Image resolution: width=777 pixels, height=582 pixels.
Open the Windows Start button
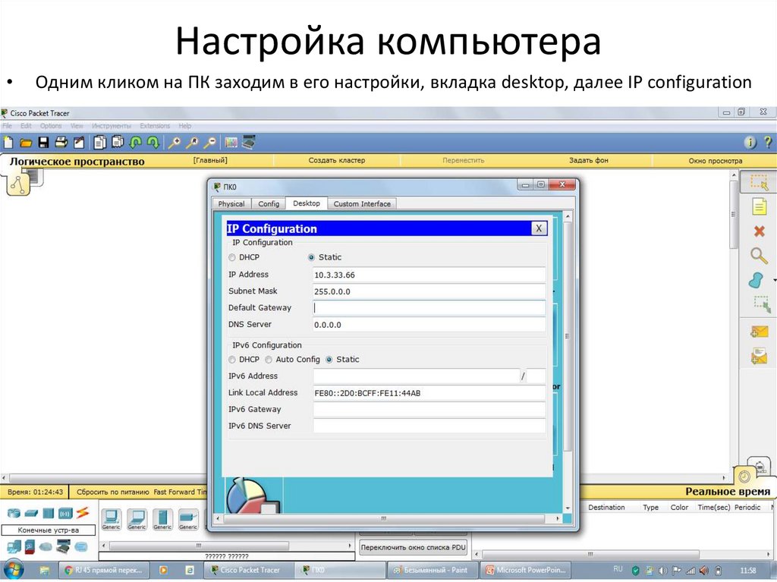(x=14, y=570)
